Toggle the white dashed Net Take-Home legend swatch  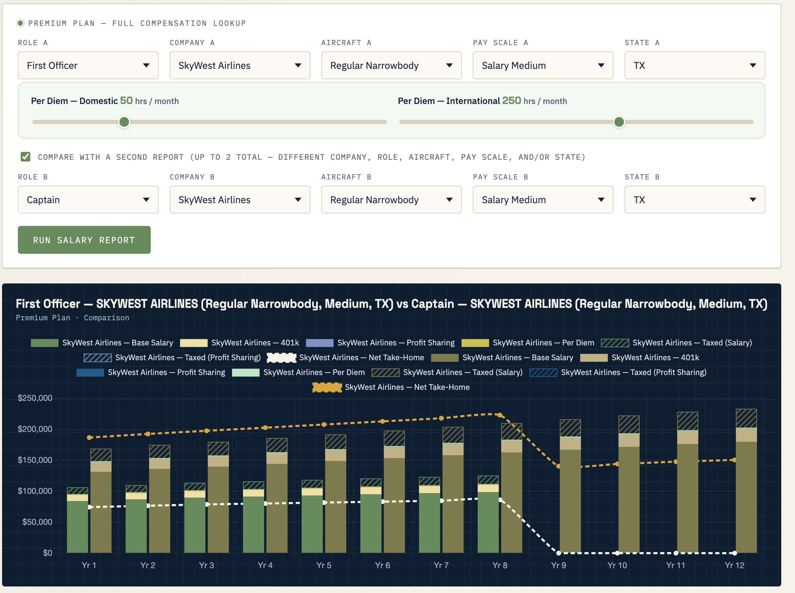(x=282, y=357)
